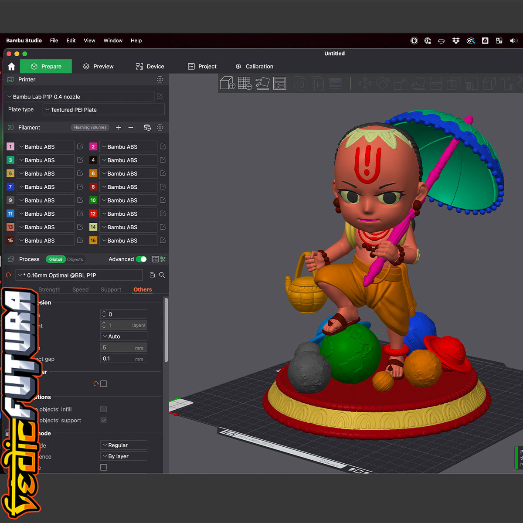
Task: Open the Auto-orient tool
Action: coord(262,83)
